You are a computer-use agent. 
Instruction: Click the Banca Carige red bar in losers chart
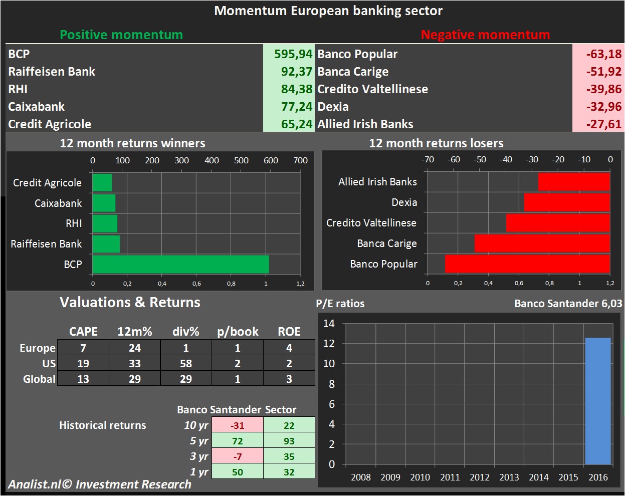(x=542, y=243)
